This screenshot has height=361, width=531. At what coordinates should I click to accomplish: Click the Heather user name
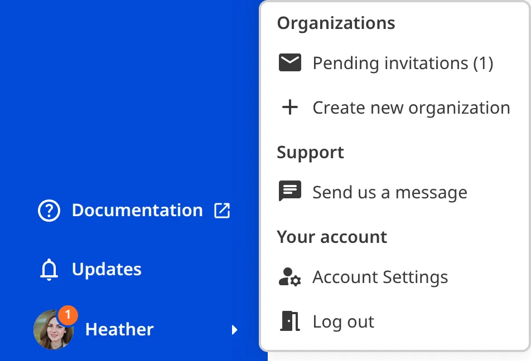click(119, 330)
